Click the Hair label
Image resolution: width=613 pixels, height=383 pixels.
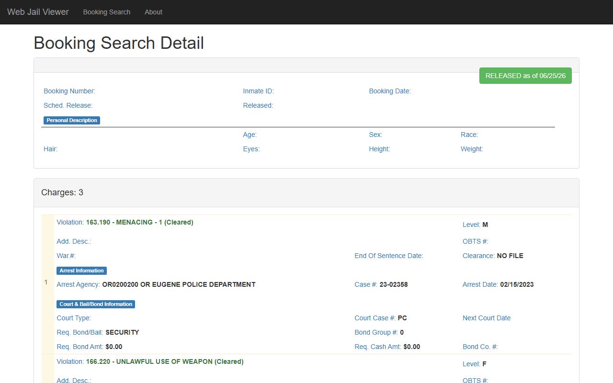click(x=51, y=149)
